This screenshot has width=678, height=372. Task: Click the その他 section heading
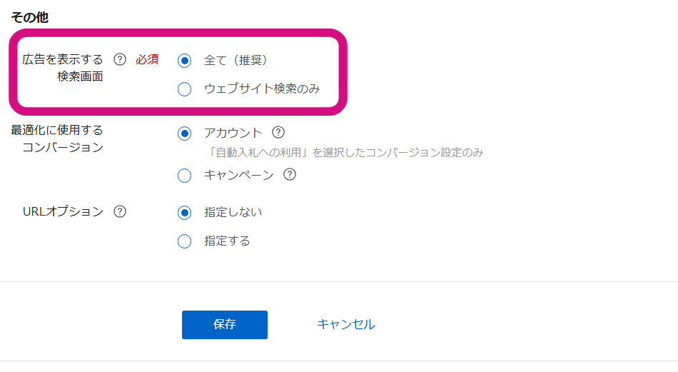point(29,17)
